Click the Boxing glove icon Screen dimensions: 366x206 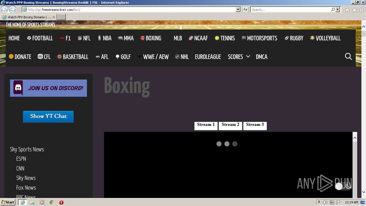(x=142, y=38)
